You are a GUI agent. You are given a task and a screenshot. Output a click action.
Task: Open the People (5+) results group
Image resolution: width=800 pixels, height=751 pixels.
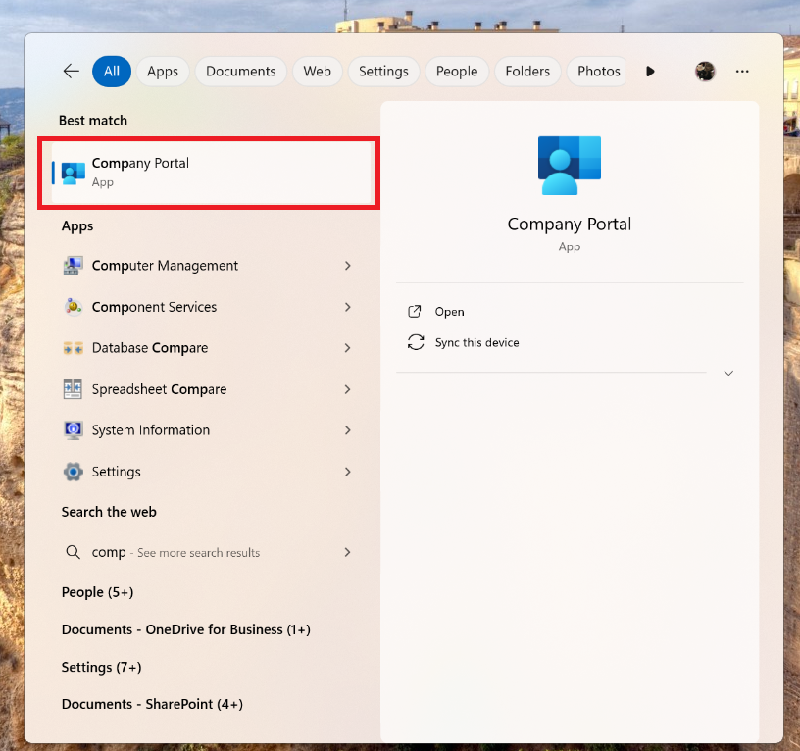[97, 592]
